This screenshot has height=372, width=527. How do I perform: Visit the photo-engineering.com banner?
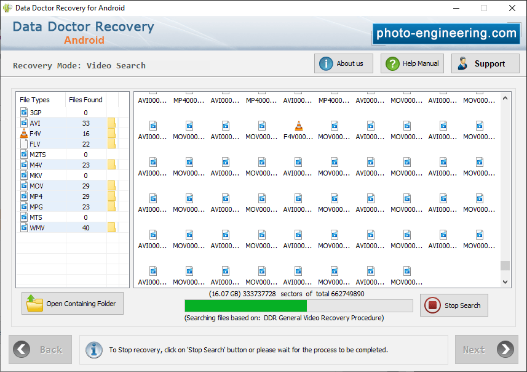[446, 33]
